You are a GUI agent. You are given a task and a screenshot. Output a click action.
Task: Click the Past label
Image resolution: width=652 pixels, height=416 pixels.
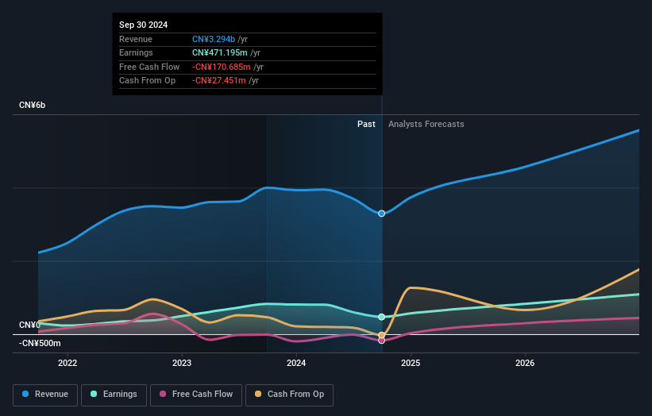366,125
